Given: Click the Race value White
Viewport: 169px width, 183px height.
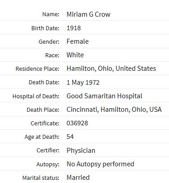Looking at the screenshot, I should (75, 55).
